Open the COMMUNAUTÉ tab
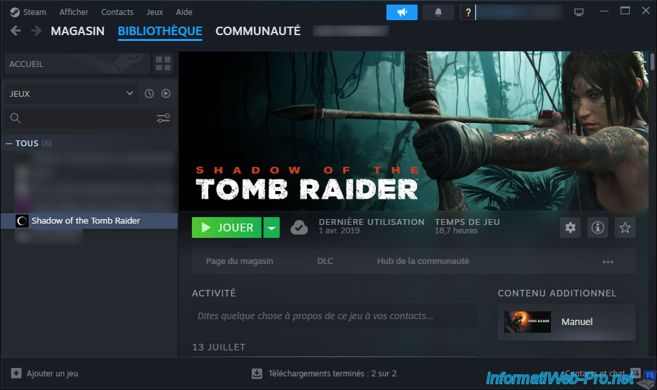Image resolution: width=657 pixels, height=390 pixels. (258, 31)
